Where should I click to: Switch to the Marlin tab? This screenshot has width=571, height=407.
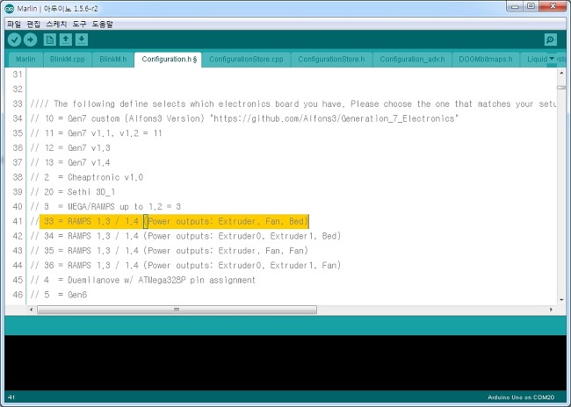tap(25, 60)
